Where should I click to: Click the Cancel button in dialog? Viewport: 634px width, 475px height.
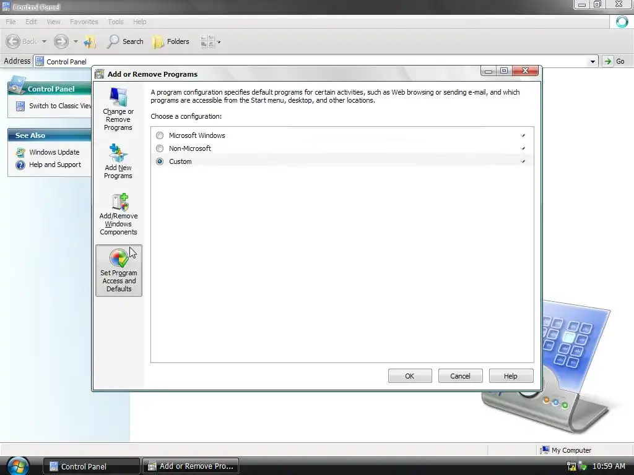pos(460,375)
